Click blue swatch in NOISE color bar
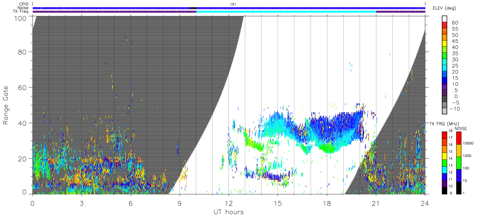This screenshot has height=220, width=478. pos(459,175)
